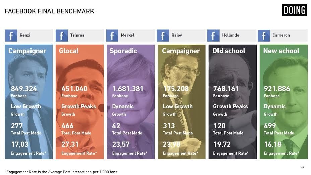Click the New school heading on Cameron card
This screenshot has width=311, height=175.
281,51
